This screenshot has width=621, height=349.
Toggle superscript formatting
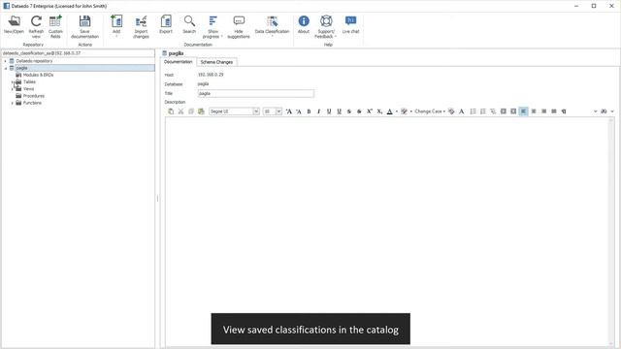(x=369, y=111)
